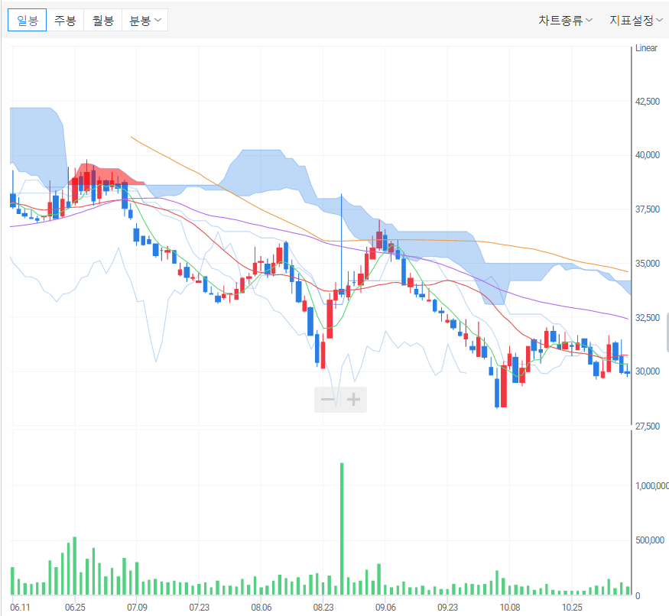The height and width of the screenshot is (616, 669).
Task: Click the 09.23 date label
Action: coord(447,607)
